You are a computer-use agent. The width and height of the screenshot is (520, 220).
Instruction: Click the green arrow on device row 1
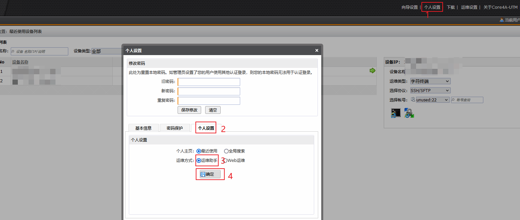[372, 71]
